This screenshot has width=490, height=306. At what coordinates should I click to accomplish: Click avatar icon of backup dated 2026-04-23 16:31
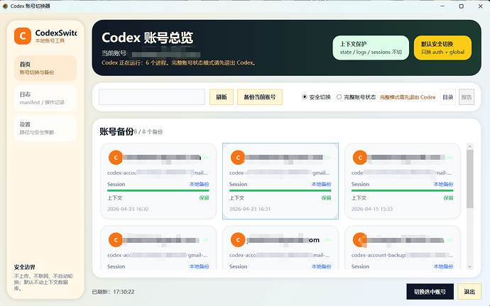coord(237,158)
